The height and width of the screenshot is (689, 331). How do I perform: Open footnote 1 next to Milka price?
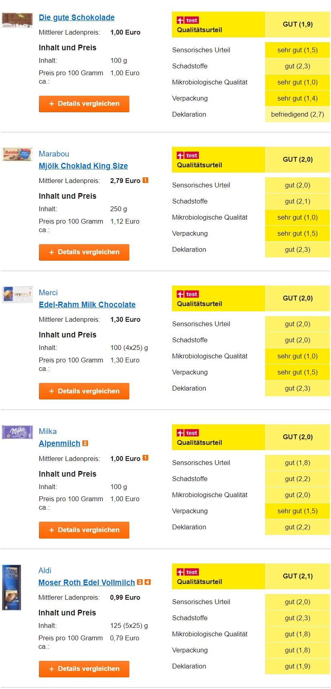pyautogui.click(x=145, y=458)
